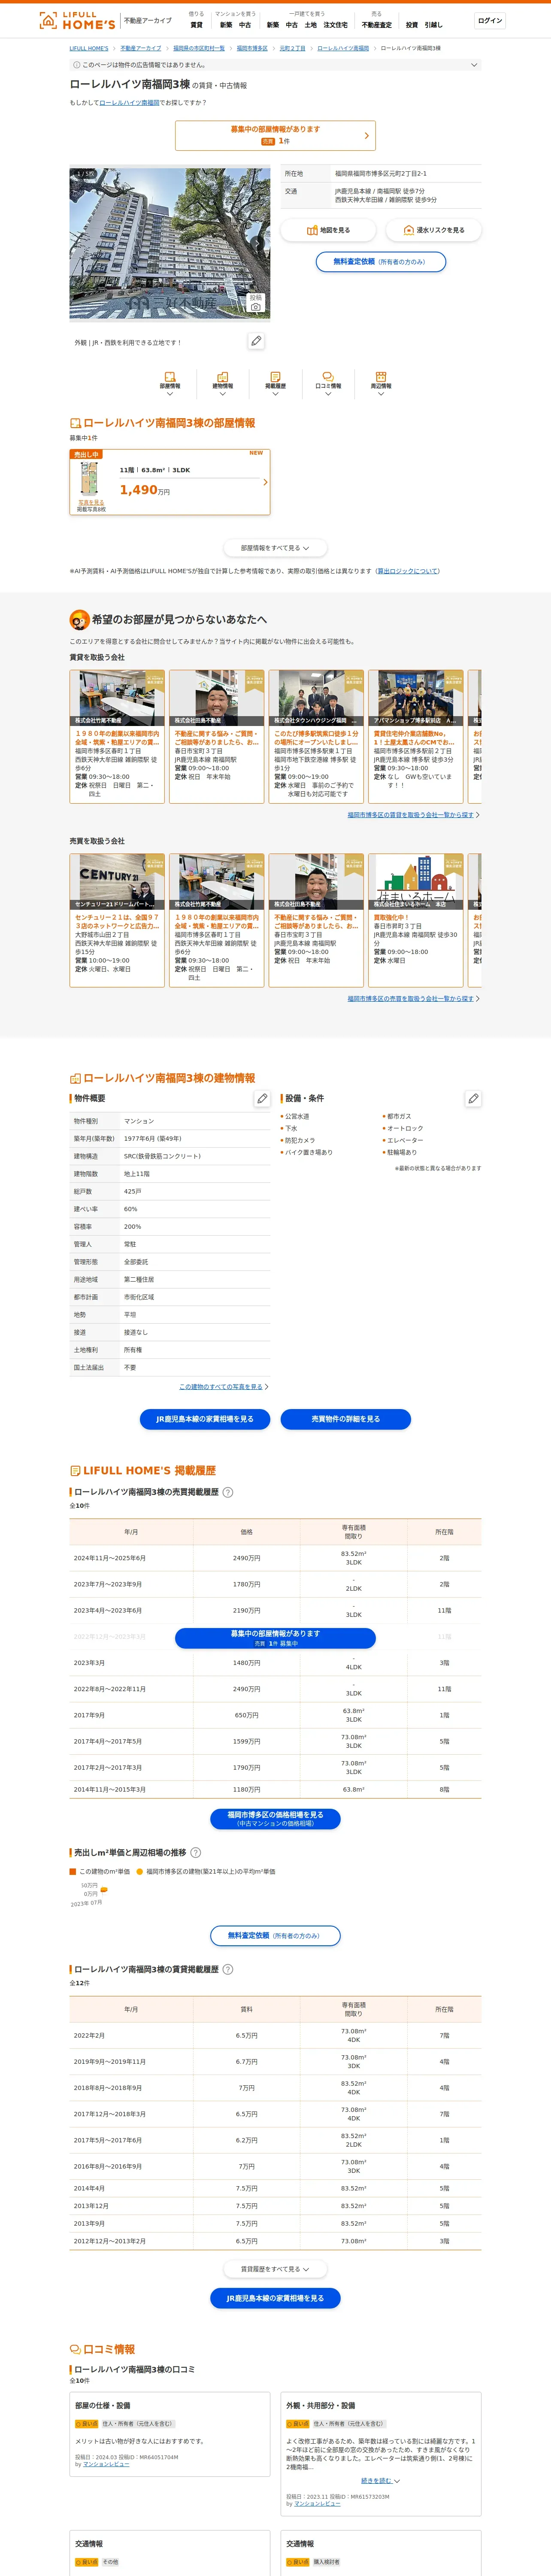Open main building exterior photo
The image size is (551, 2576).
click(x=170, y=243)
